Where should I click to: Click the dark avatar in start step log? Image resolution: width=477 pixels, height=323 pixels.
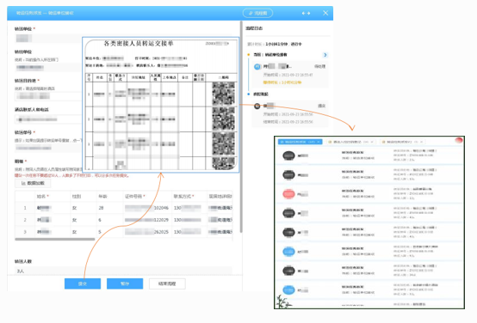tap(257, 106)
